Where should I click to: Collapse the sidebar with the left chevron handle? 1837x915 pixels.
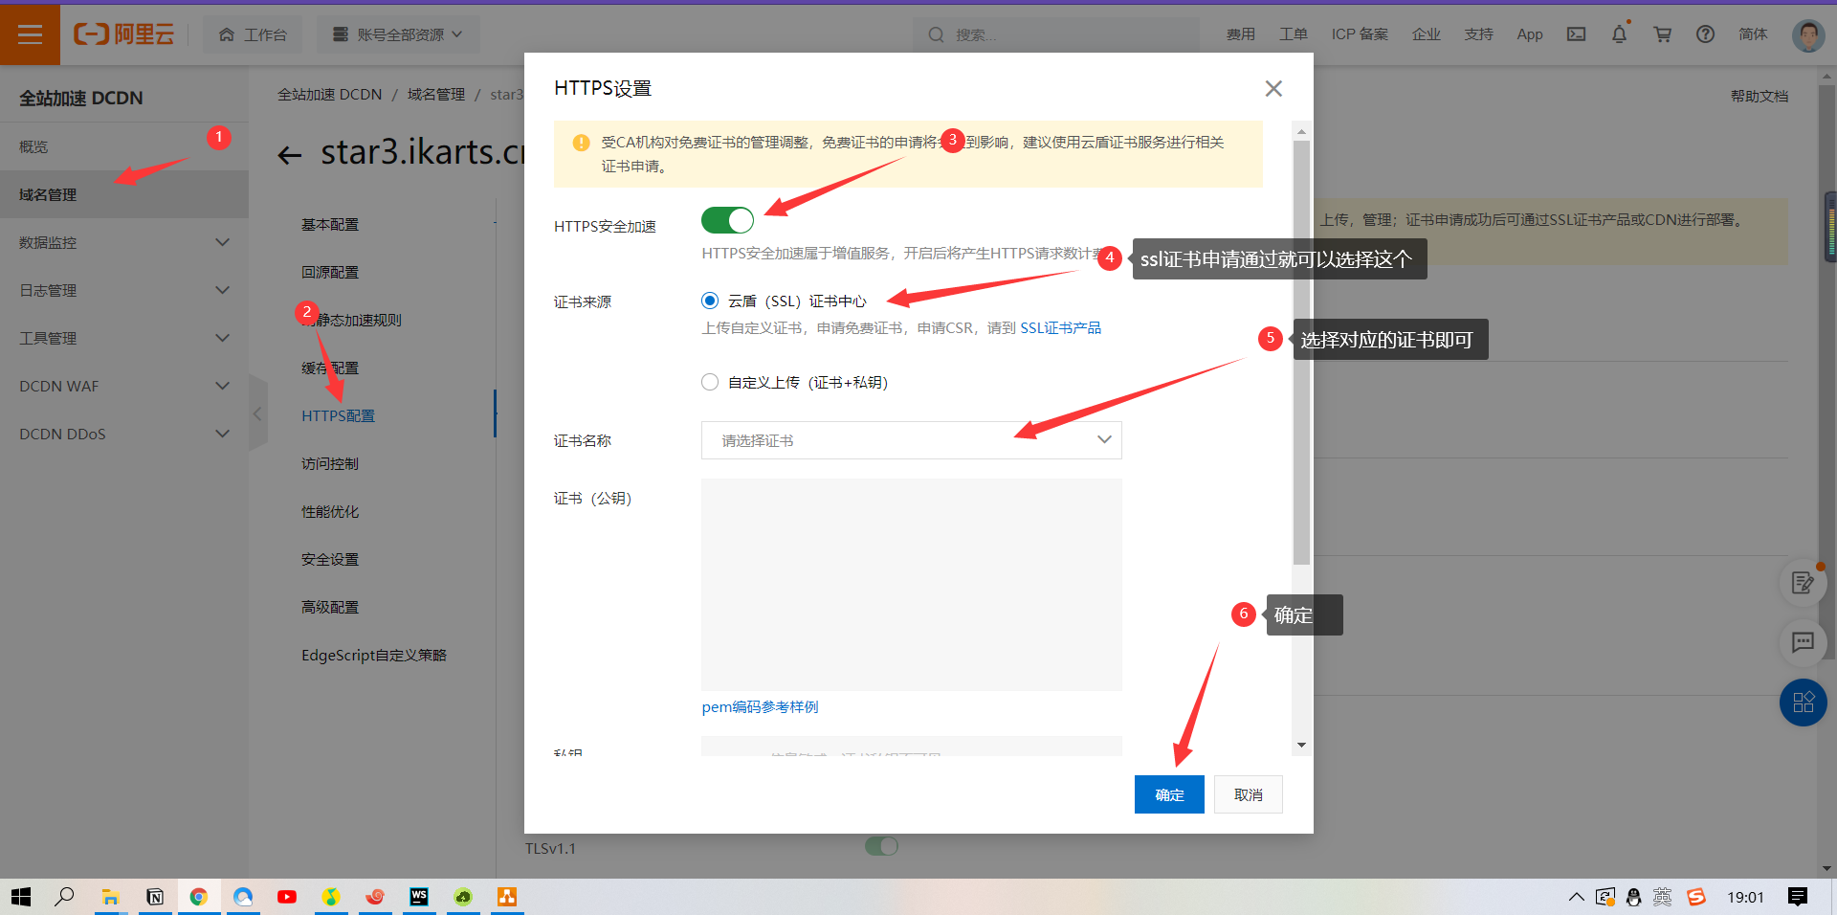[257, 414]
